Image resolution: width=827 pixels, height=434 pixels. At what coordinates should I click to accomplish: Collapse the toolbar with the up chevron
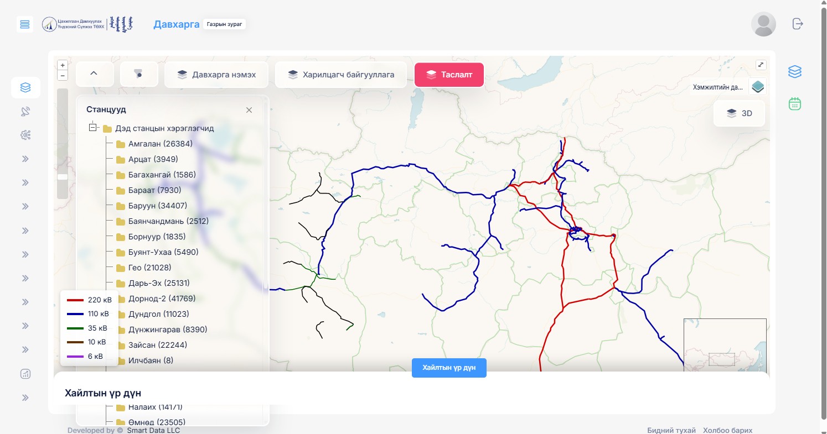click(x=94, y=74)
